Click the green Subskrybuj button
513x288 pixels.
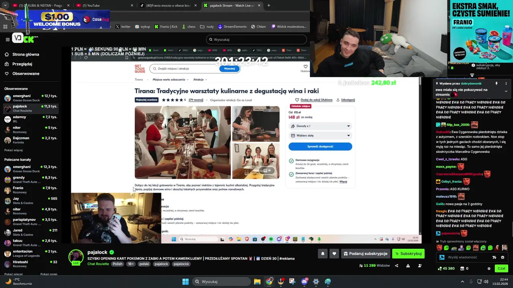tap(408, 254)
